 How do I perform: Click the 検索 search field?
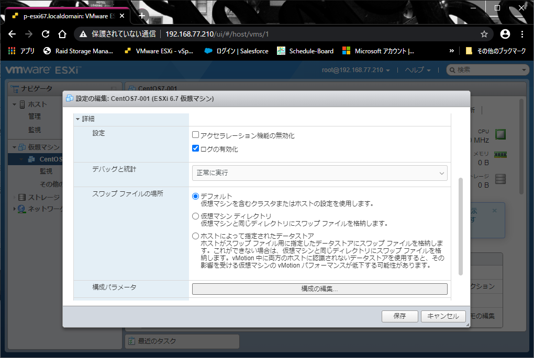click(x=487, y=70)
